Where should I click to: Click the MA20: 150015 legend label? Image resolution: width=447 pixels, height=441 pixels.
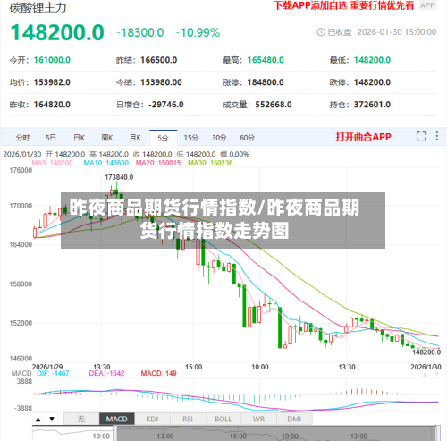click(x=158, y=163)
